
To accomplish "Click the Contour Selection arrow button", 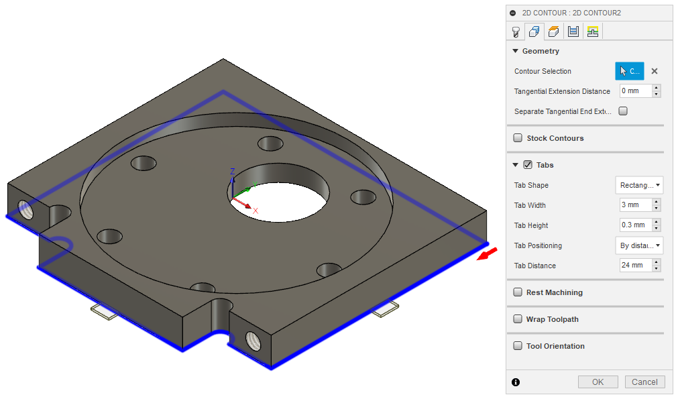I will coord(629,70).
